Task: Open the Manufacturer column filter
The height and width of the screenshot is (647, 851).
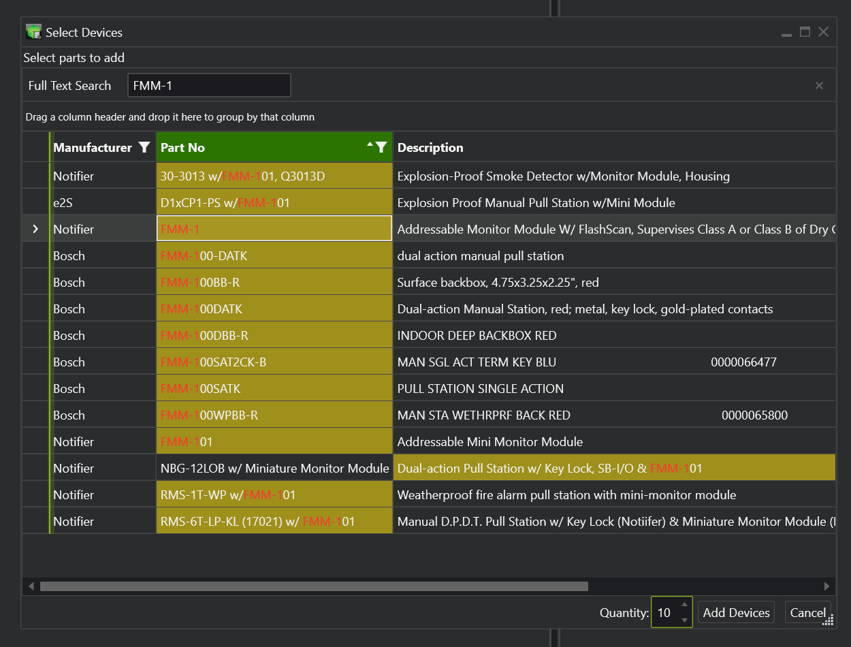Action: tap(144, 147)
